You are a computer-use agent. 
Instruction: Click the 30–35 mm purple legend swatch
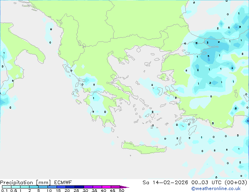click(88, 187)
